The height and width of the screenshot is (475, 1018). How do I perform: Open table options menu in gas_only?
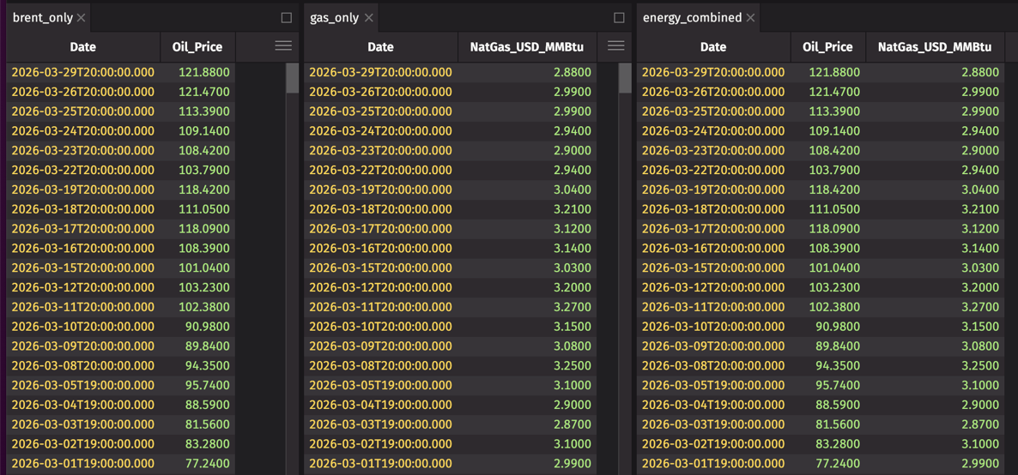click(615, 46)
